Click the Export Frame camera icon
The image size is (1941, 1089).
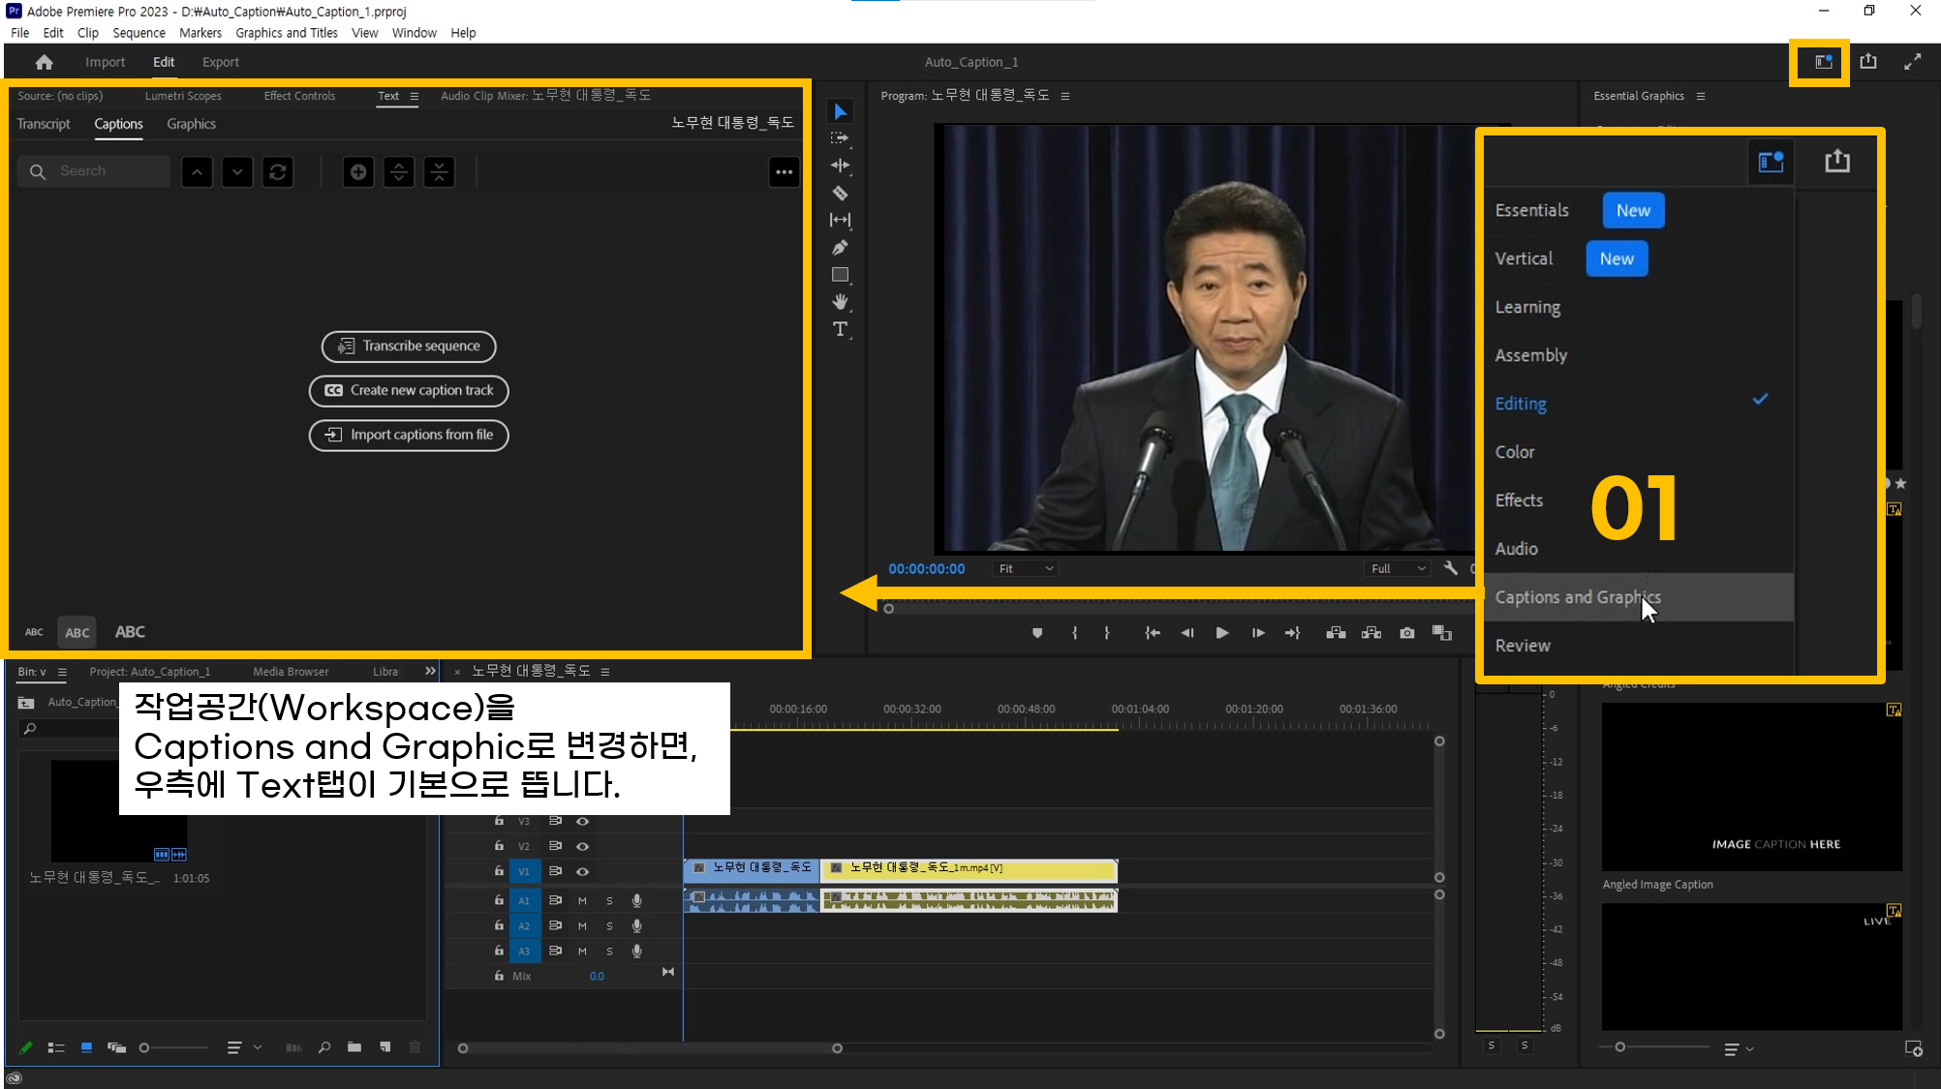1406,633
